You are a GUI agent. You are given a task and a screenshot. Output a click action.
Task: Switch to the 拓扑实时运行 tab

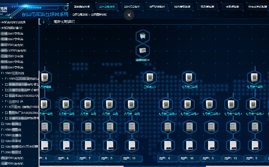pyautogui.click(x=64, y=21)
